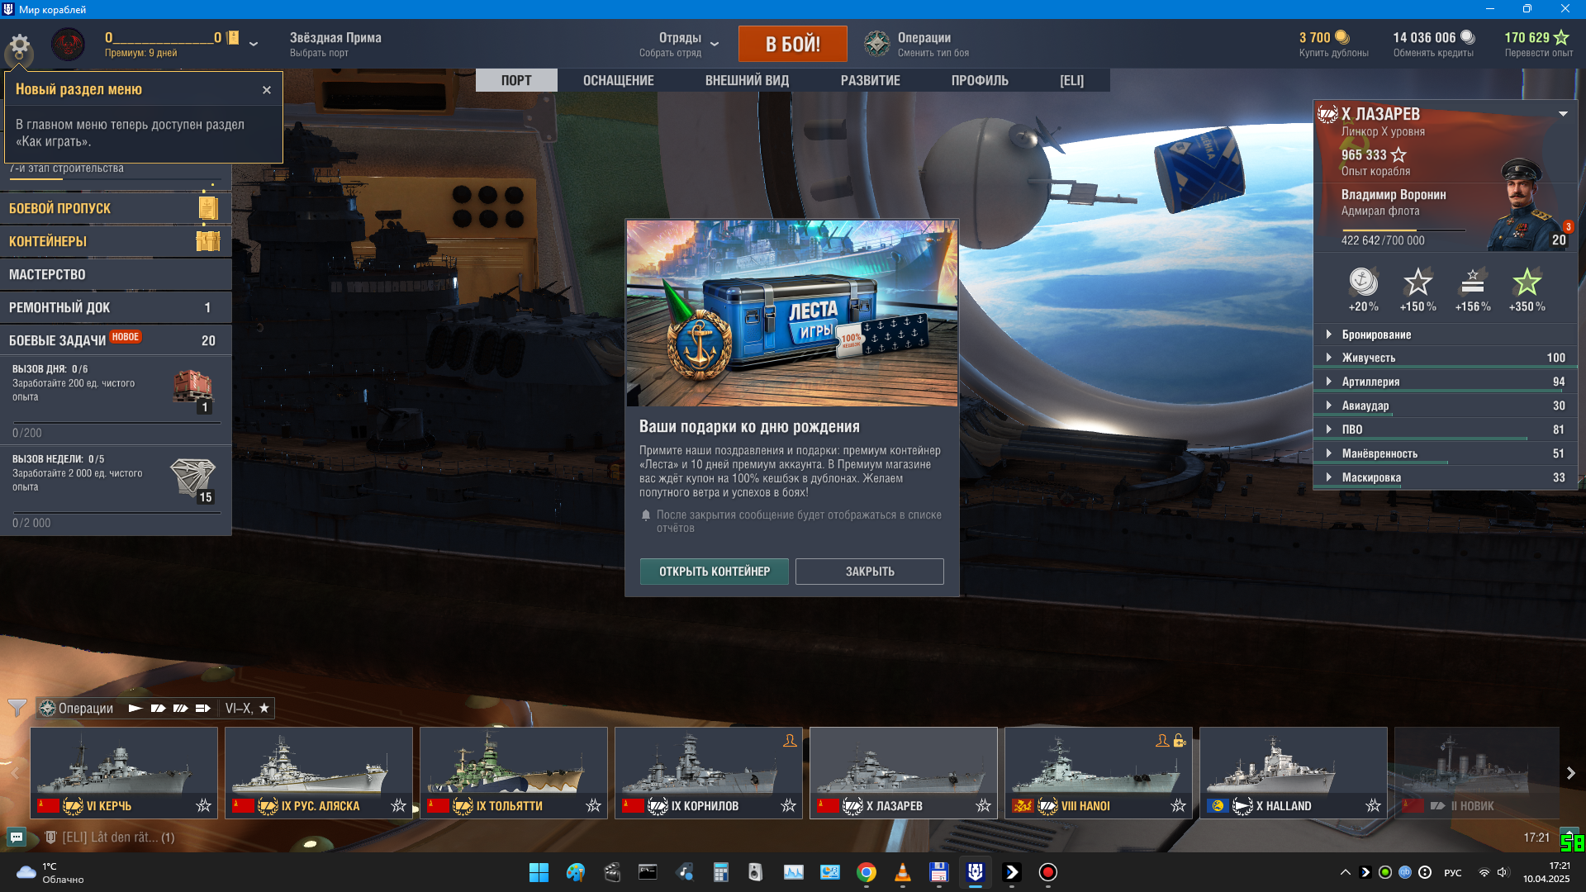Switch to the ПРОФИЛЬ tab
This screenshot has width=1586, height=892.
click(x=980, y=80)
